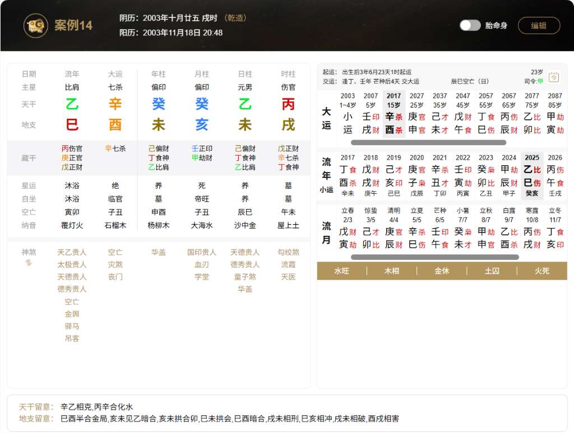Select 流年 2023 癸卯

(x=486, y=175)
